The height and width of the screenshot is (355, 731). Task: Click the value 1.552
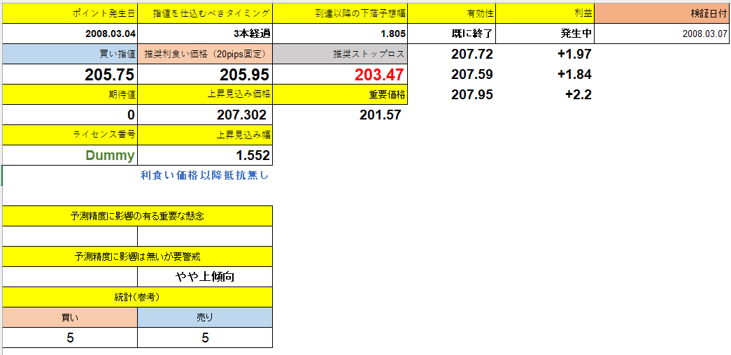pos(205,155)
